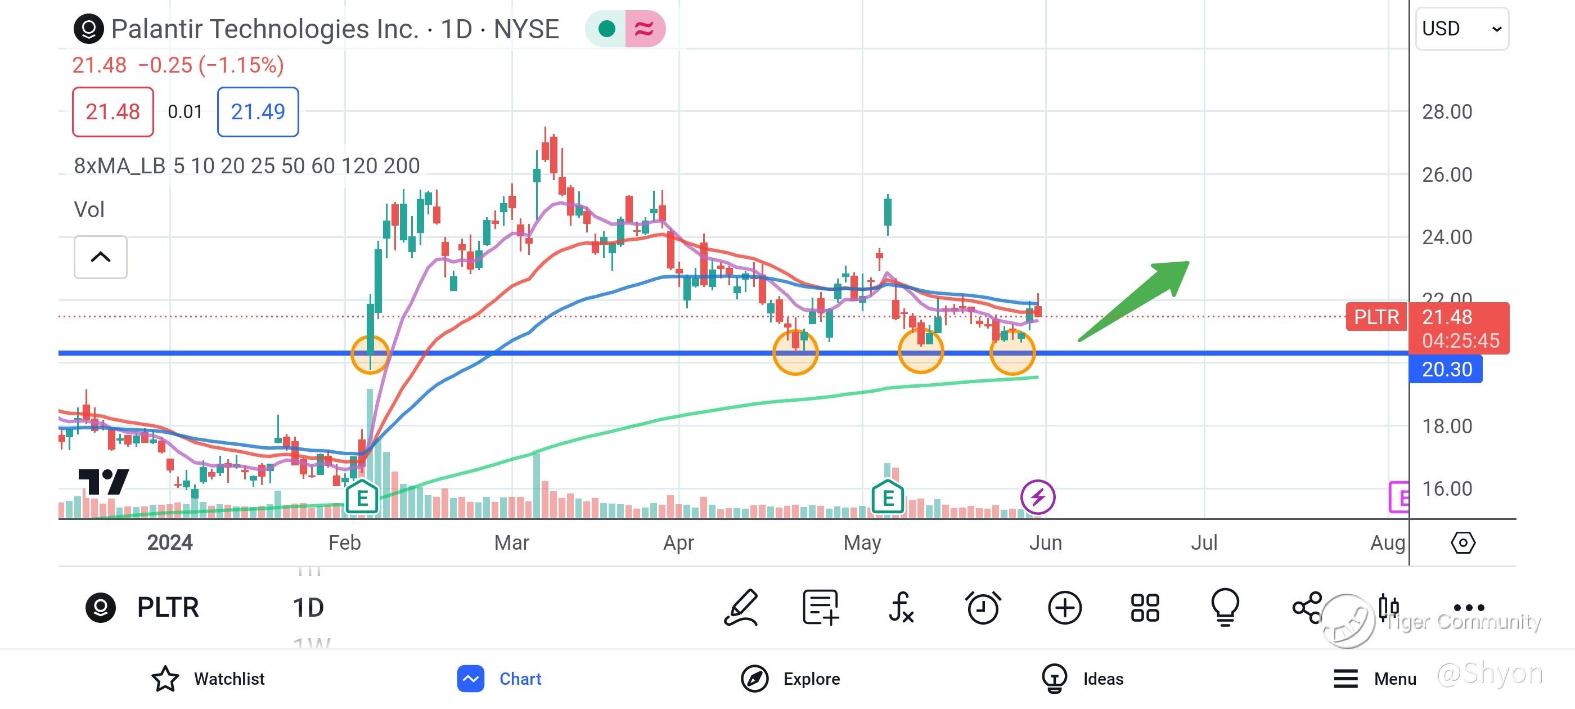Tap the lightbulb ideas icon in the toolbar
Screen dimensions: 1575x709
click(1226, 608)
